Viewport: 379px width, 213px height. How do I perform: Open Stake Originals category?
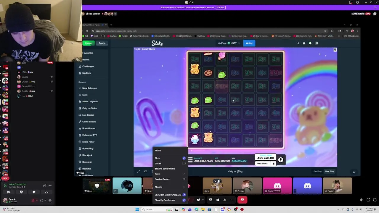[x=90, y=101]
